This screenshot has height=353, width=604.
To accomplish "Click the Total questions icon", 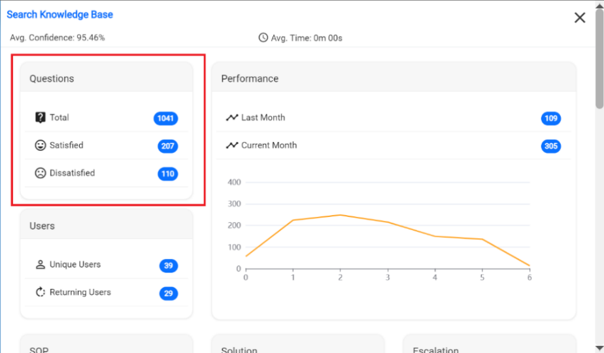I will click(x=40, y=117).
